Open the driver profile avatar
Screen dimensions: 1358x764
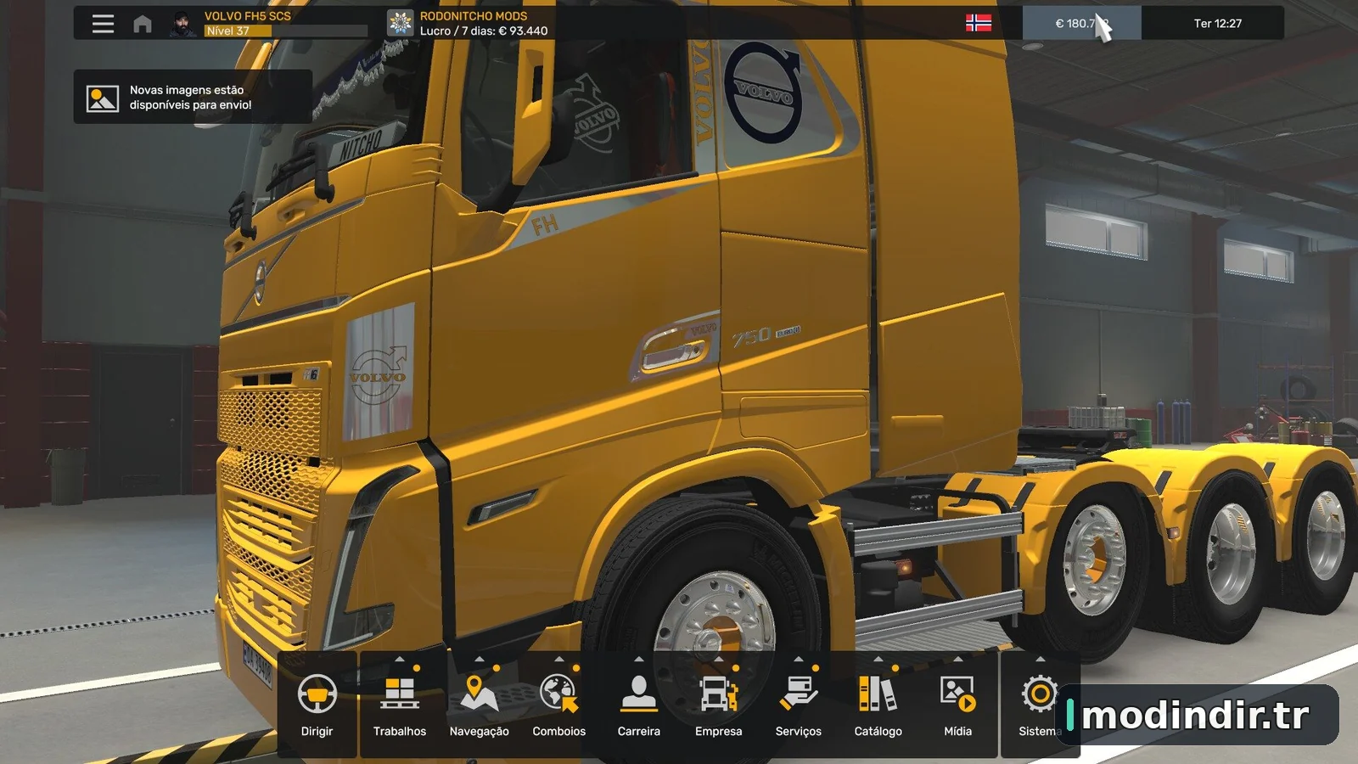click(182, 24)
